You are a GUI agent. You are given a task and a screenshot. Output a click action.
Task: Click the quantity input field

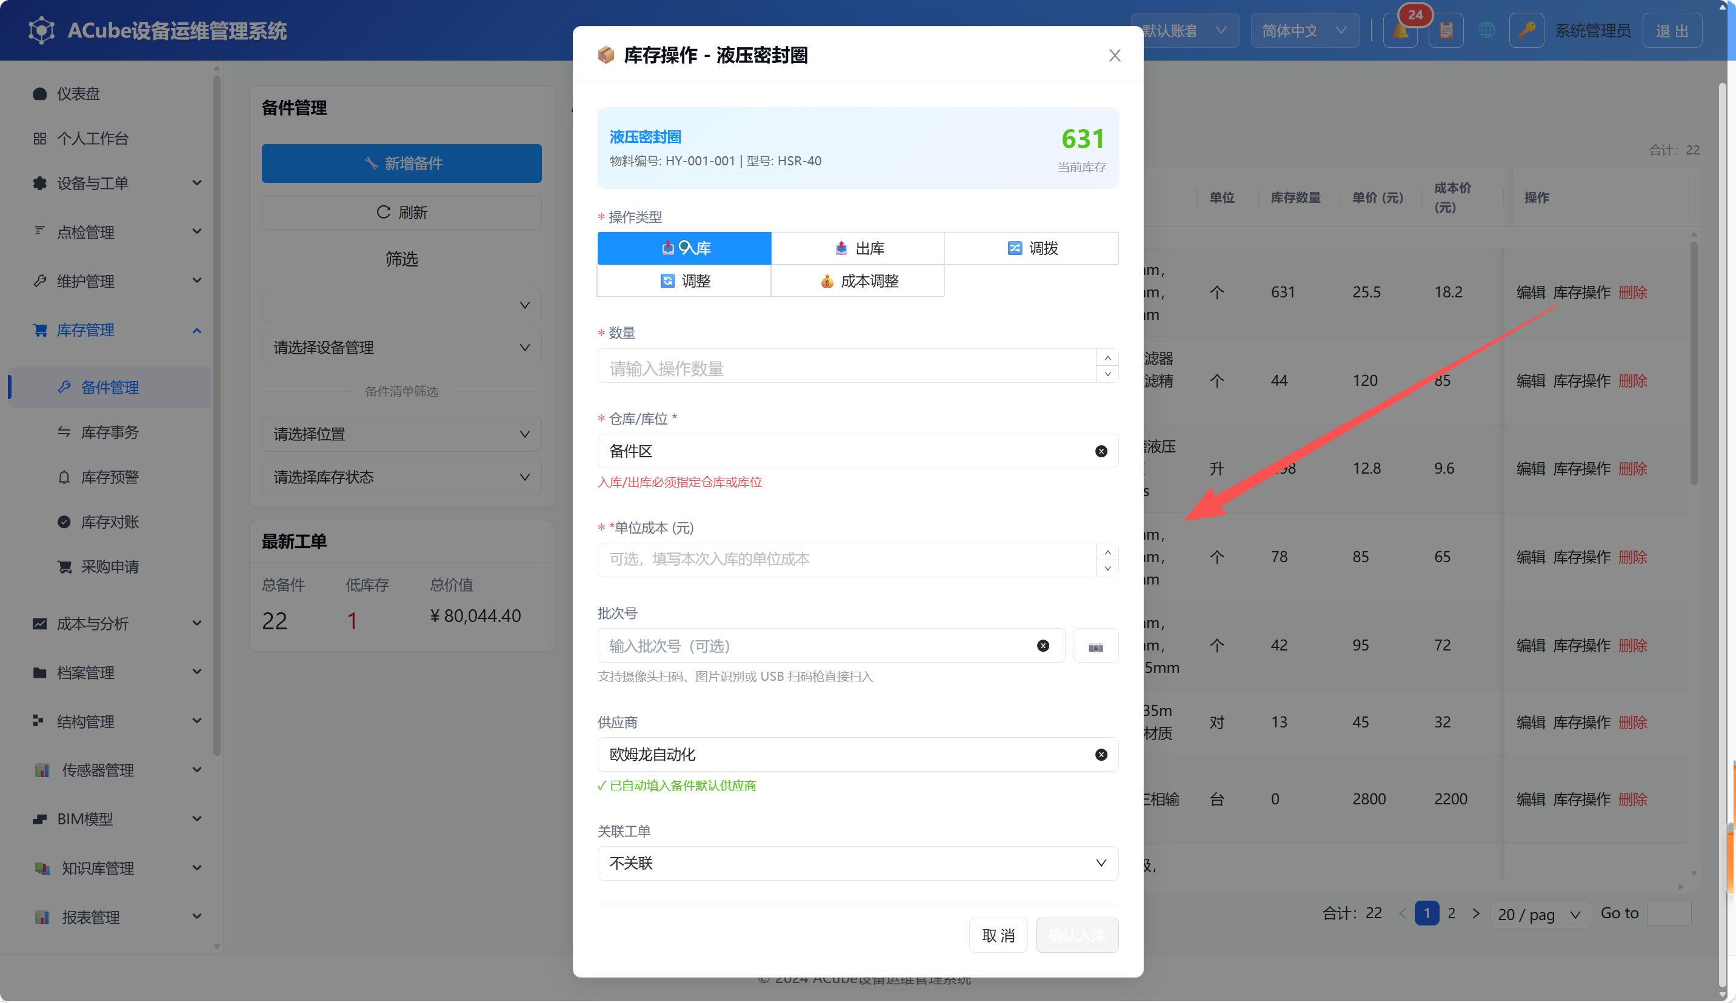click(x=847, y=366)
